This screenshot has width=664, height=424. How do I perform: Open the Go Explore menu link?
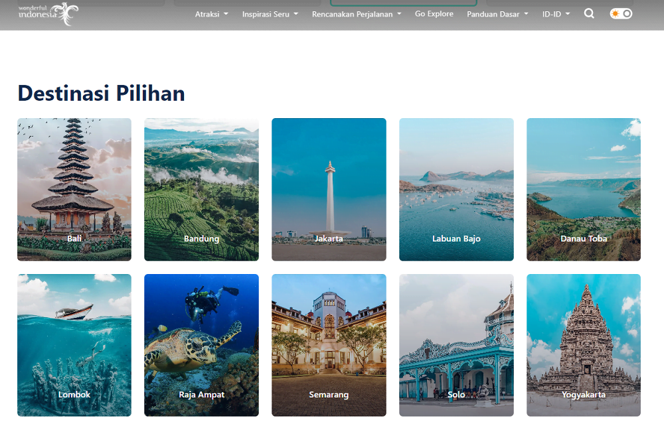point(434,14)
